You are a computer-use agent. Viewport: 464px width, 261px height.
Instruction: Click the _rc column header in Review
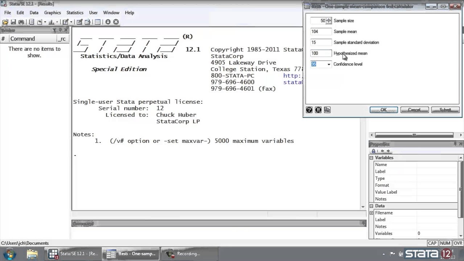point(62,39)
